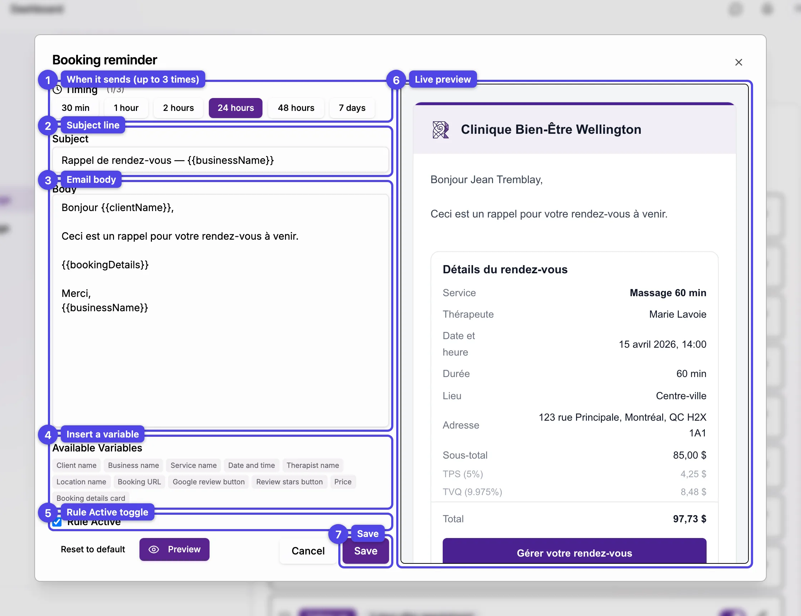Click the clock icon beside Timing
Screen dimensions: 801x616
point(57,89)
